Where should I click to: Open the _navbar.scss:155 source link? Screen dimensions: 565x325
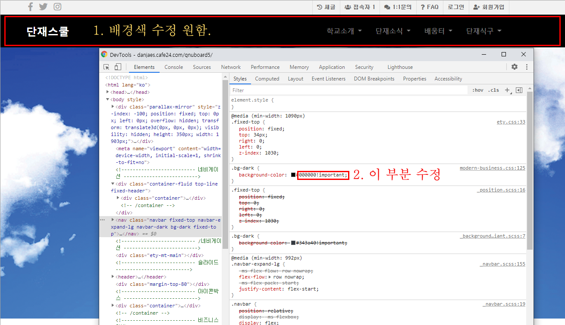[x=502, y=264]
